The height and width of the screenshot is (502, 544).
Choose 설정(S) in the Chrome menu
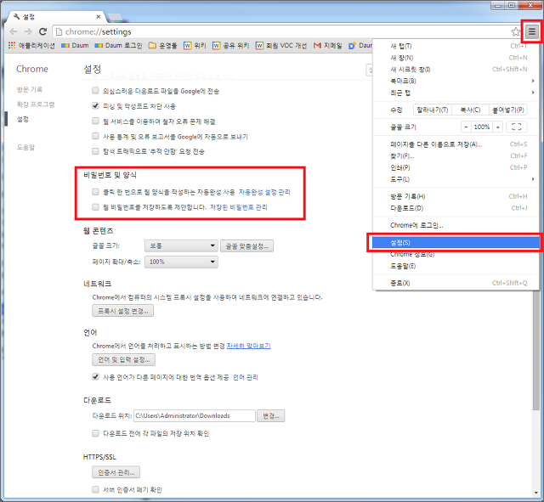(456, 243)
